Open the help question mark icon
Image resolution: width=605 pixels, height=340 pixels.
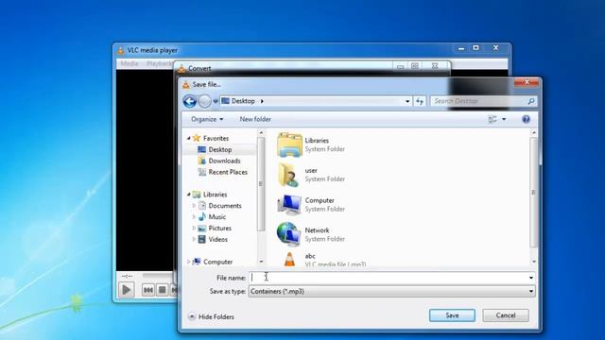[x=526, y=119]
